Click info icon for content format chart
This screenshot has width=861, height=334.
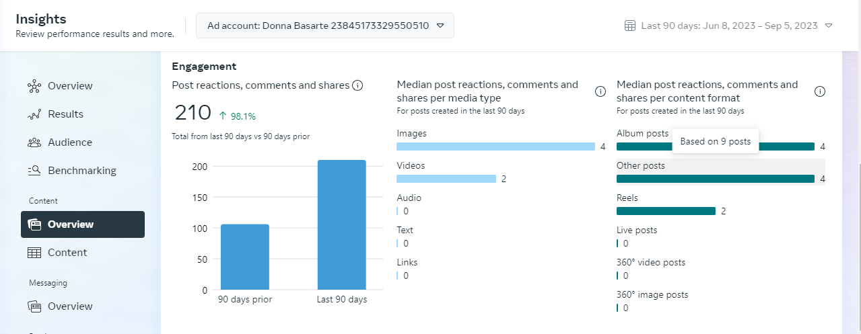tap(820, 91)
